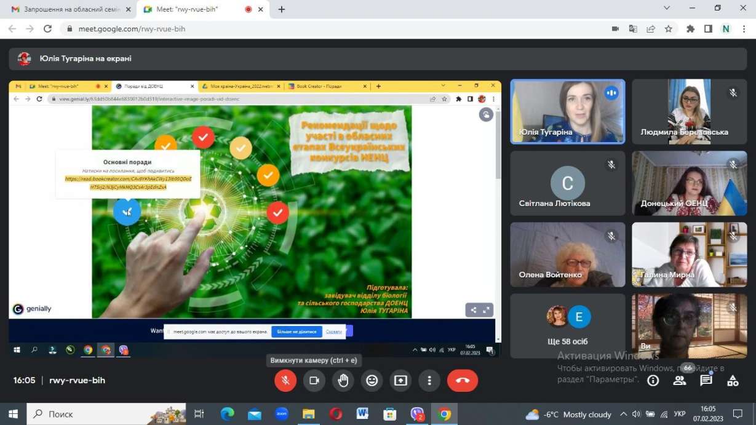The width and height of the screenshot is (756, 425).
Task: Open Chrome three-dot menu
Action: tap(744, 29)
